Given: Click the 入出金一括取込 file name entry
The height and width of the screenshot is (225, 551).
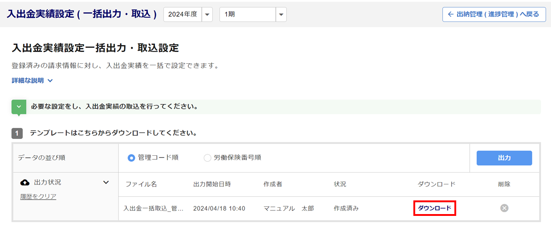Looking at the screenshot, I should click(154, 208).
